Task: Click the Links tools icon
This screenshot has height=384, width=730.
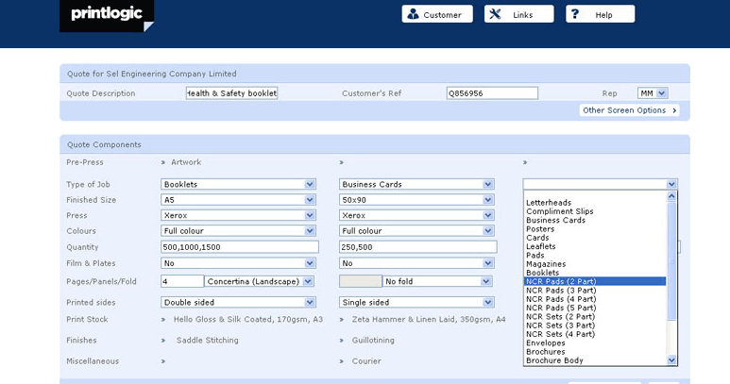Action: (x=495, y=14)
